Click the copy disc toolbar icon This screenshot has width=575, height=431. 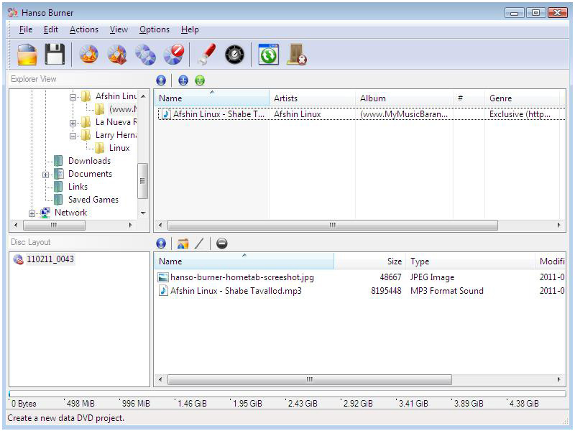coord(145,55)
